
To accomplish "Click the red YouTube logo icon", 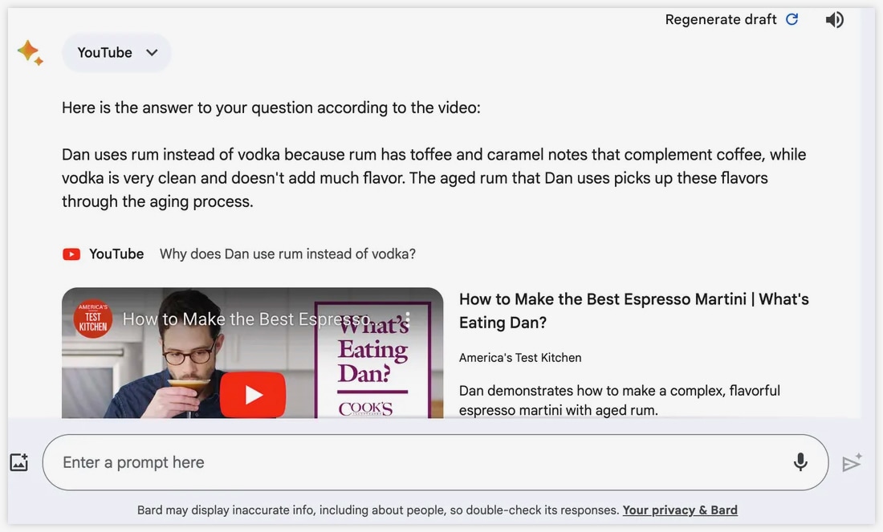I will (x=71, y=254).
